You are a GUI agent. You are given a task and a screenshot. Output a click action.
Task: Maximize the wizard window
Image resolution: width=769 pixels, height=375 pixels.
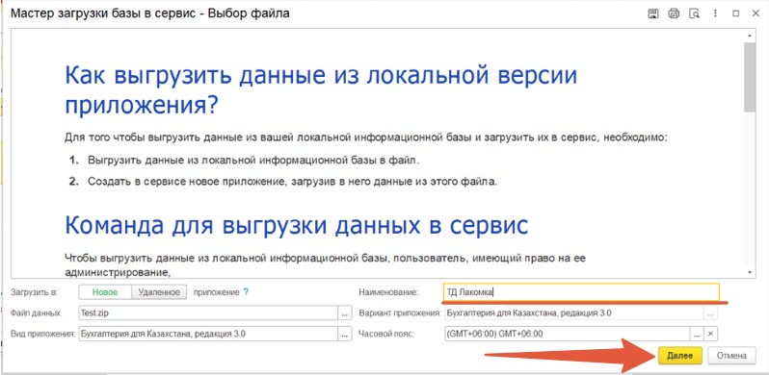point(735,13)
